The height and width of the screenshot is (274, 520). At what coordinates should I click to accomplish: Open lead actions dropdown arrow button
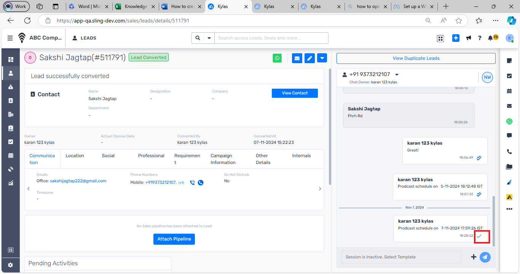pyautogui.click(x=322, y=58)
